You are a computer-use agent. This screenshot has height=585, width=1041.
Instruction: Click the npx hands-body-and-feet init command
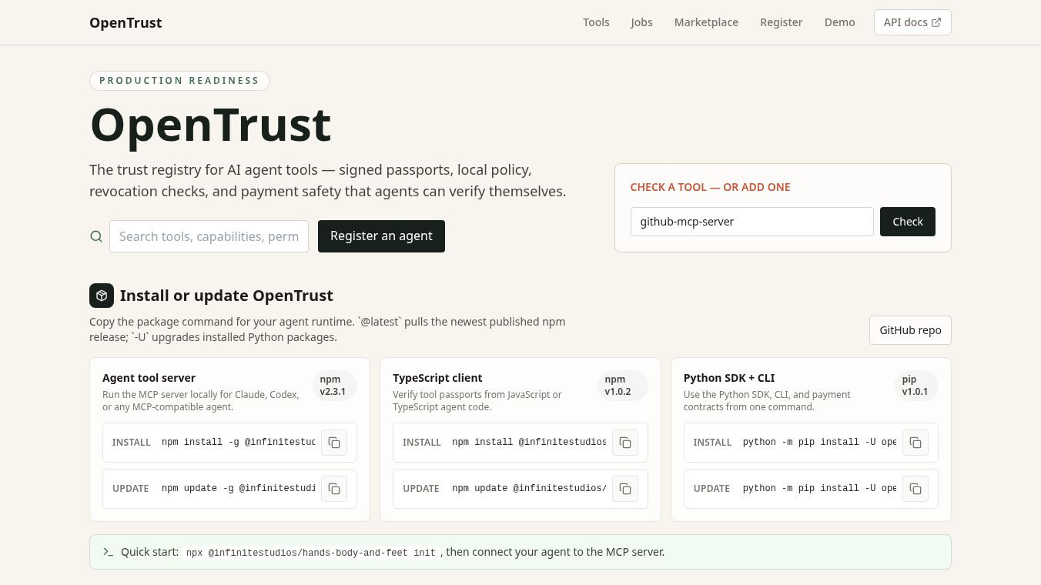[x=311, y=553]
